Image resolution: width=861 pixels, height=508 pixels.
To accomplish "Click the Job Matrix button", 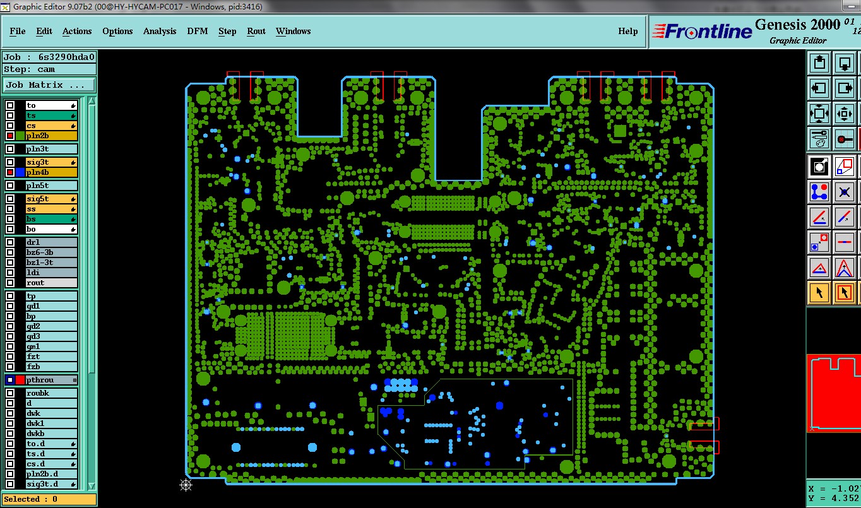I will [x=50, y=85].
